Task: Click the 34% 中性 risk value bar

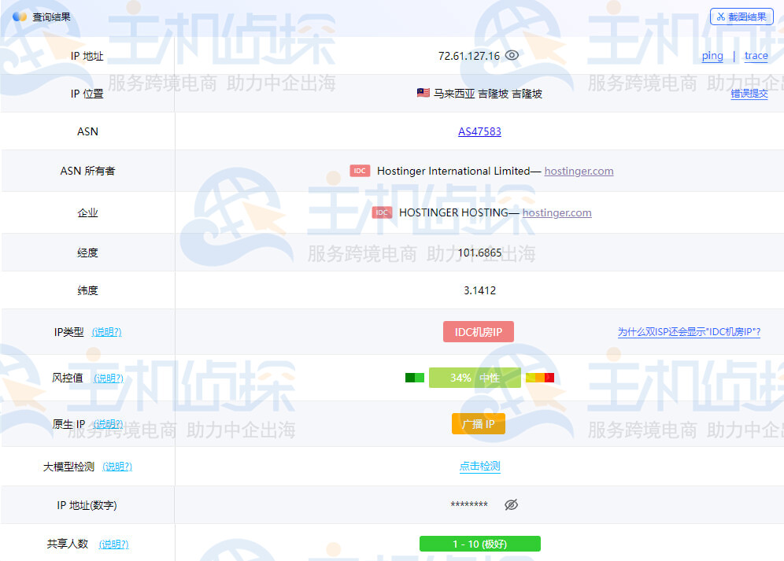Action: tap(475, 378)
